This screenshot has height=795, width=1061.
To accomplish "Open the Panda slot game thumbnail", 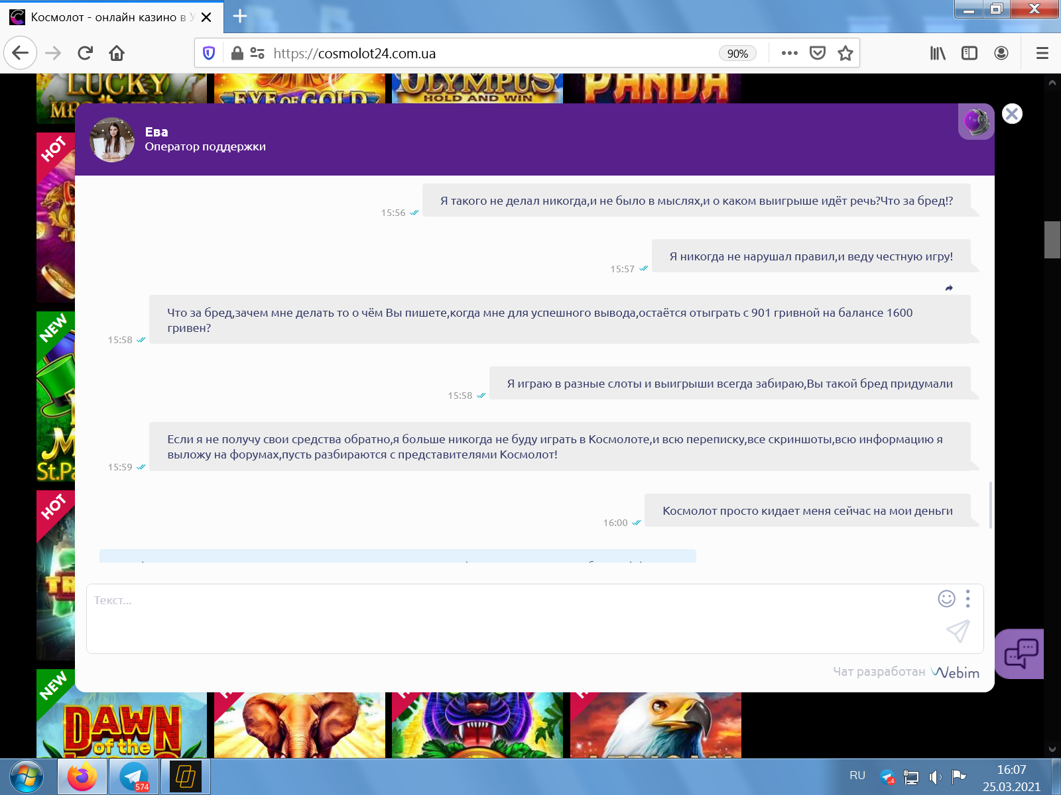I will point(656,89).
